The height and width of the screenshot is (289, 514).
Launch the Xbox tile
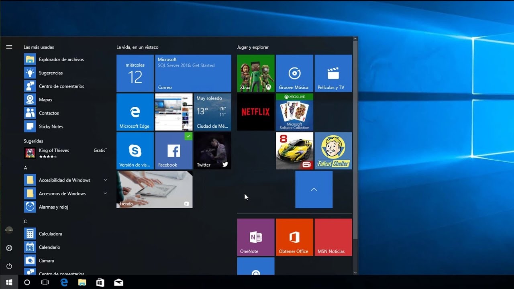(256, 73)
